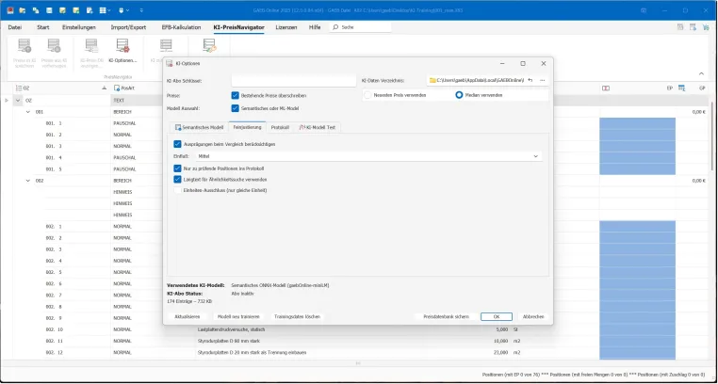Click the third quick access toolbar icon
The image size is (718, 384).
click(x=36, y=10)
